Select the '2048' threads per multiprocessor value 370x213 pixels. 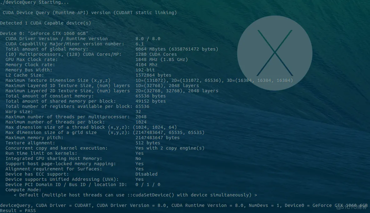[x=141, y=117]
